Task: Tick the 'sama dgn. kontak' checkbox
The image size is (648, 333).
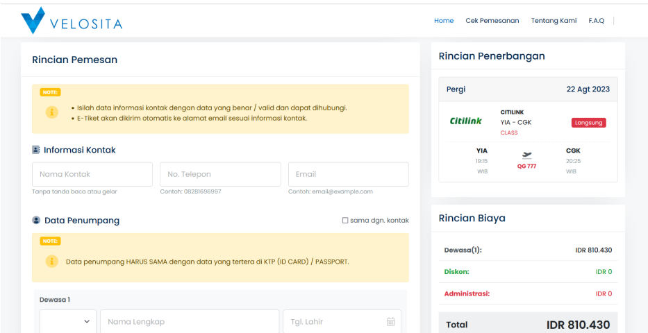Action: [345, 221]
